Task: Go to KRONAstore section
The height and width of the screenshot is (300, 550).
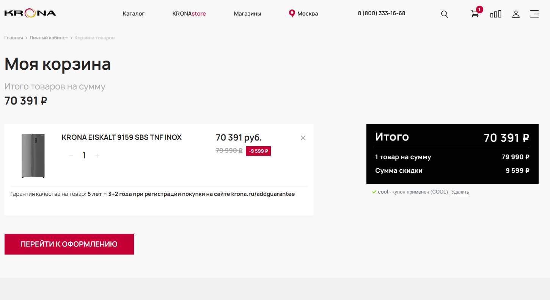Action: [189, 14]
